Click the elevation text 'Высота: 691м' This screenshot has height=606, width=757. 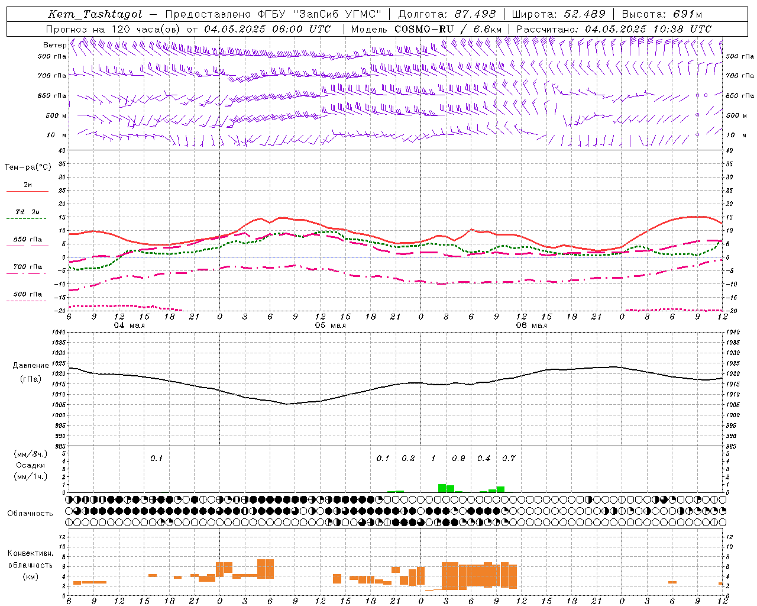tap(662, 14)
